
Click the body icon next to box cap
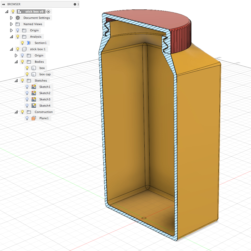34,74
